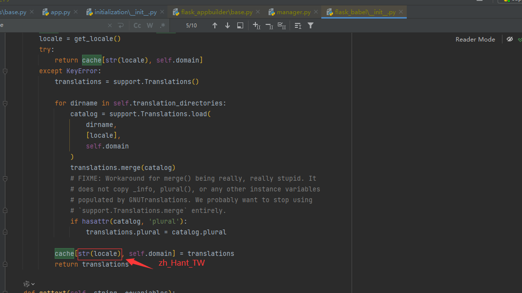The height and width of the screenshot is (293, 522).
Task: Enable Reader Mode
Action: coord(475,39)
